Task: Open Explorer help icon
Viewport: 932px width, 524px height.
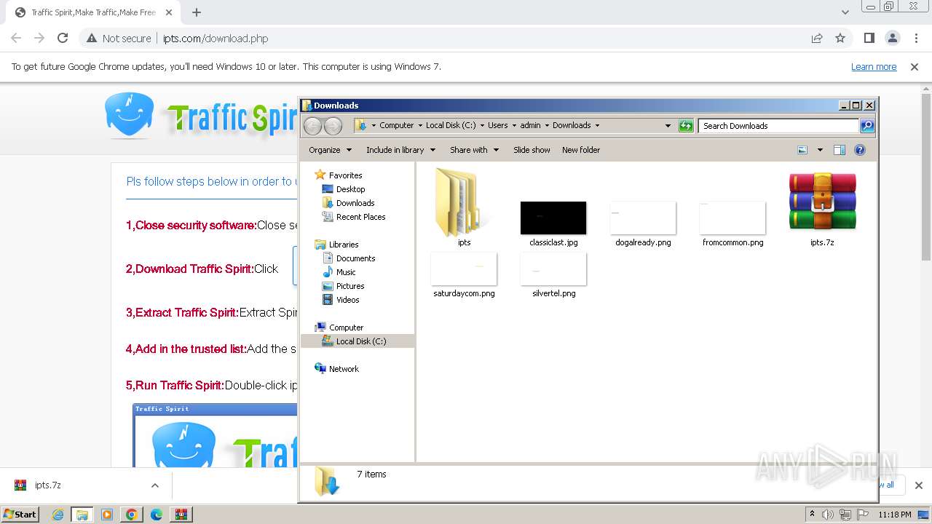Action: [860, 150]
